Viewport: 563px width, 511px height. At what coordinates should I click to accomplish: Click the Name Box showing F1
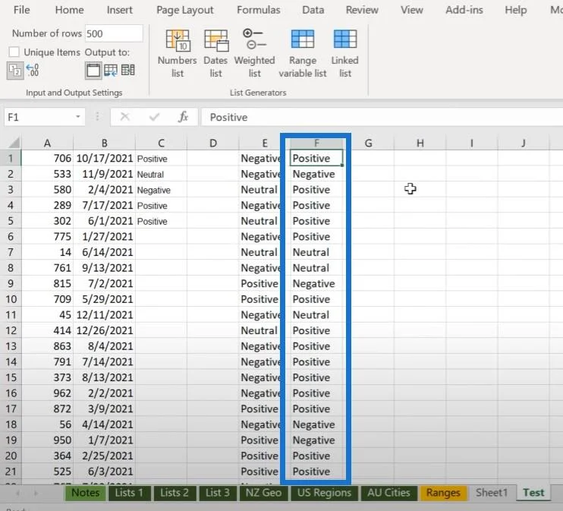click(39, 117)
